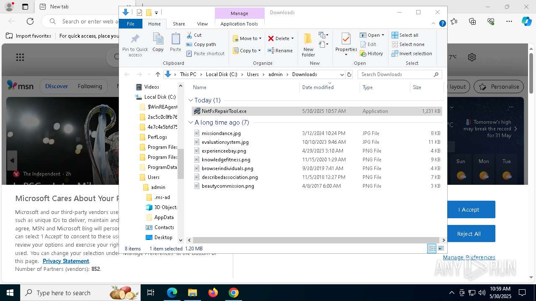Click Reject All cookie button

coord(469,234)
